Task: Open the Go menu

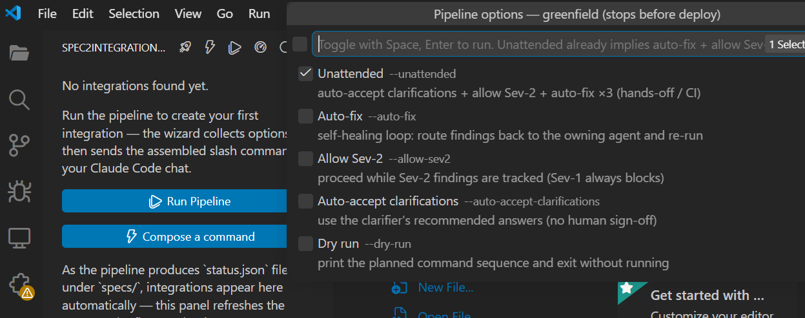Action: [x=225, y=14]
